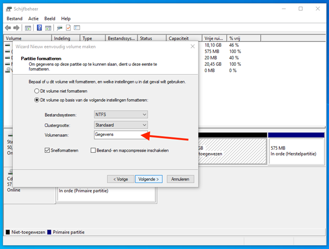Click the black Niet-toegewezen legend swatch
The width and height of the screenshot is (329, 249).
click(8, 232)
